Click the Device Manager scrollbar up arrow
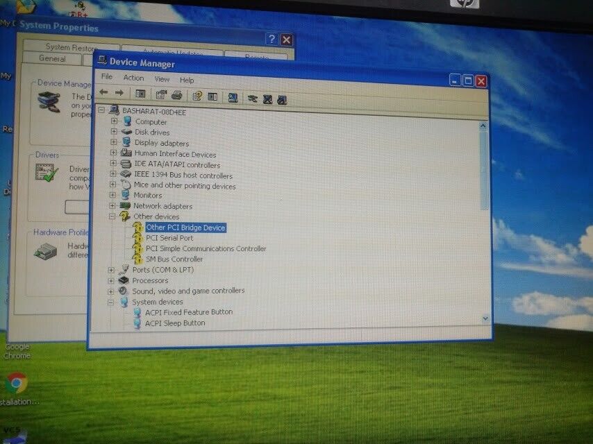 click(483, 126)
